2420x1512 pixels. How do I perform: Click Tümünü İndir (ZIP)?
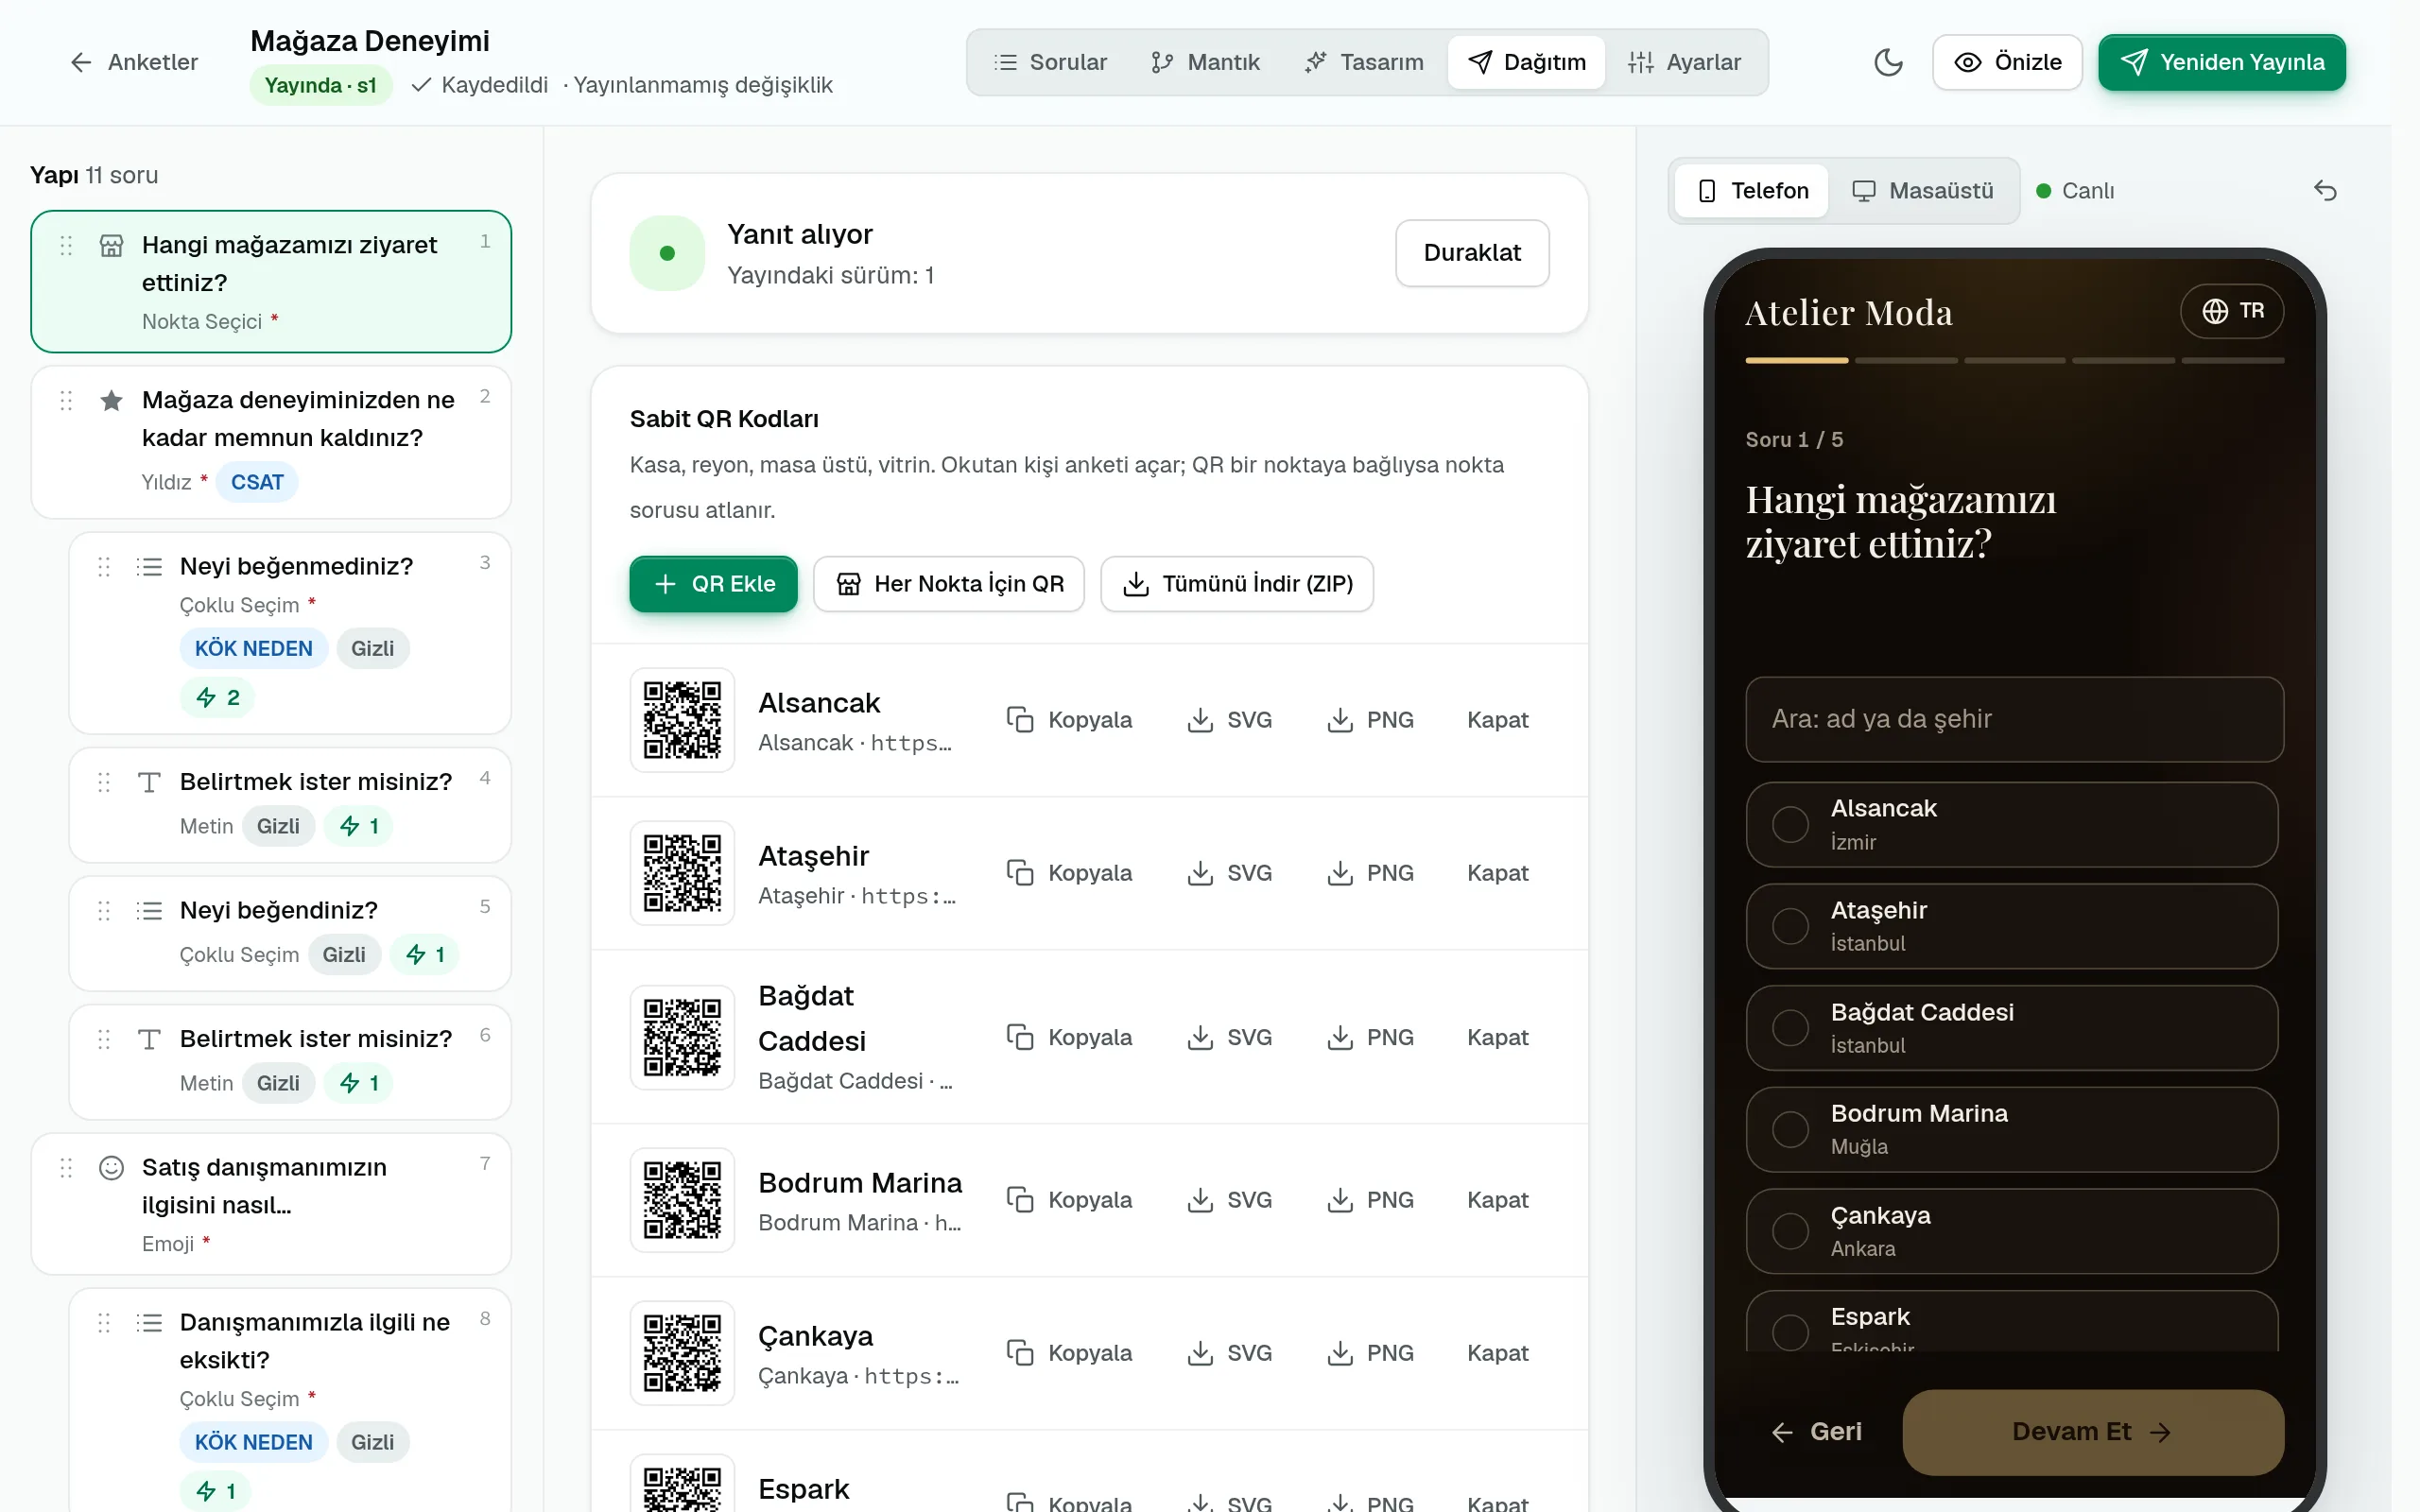1237,584
